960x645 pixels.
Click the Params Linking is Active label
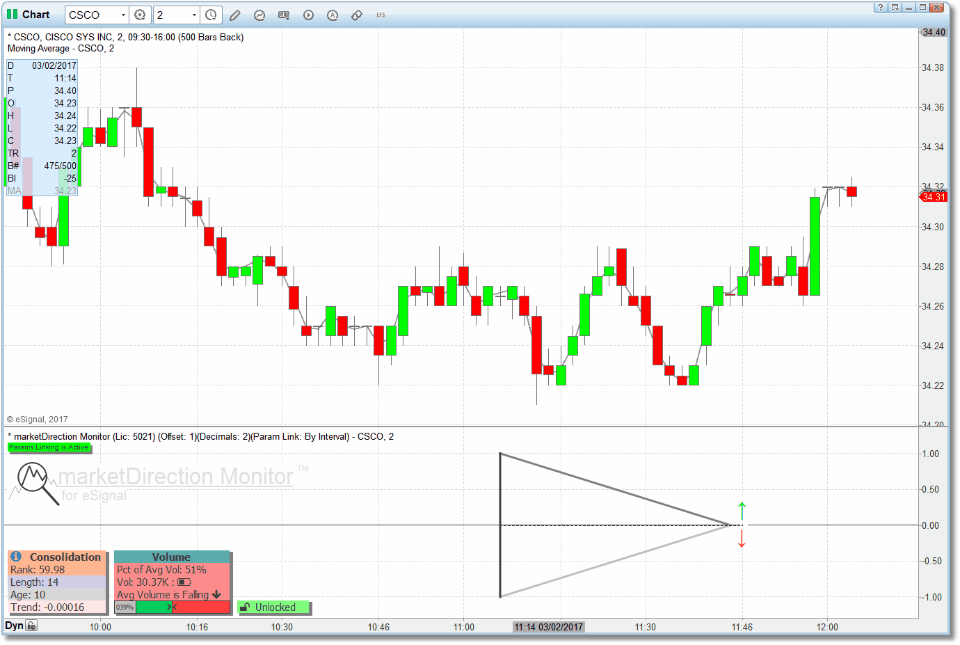(49, 447)
